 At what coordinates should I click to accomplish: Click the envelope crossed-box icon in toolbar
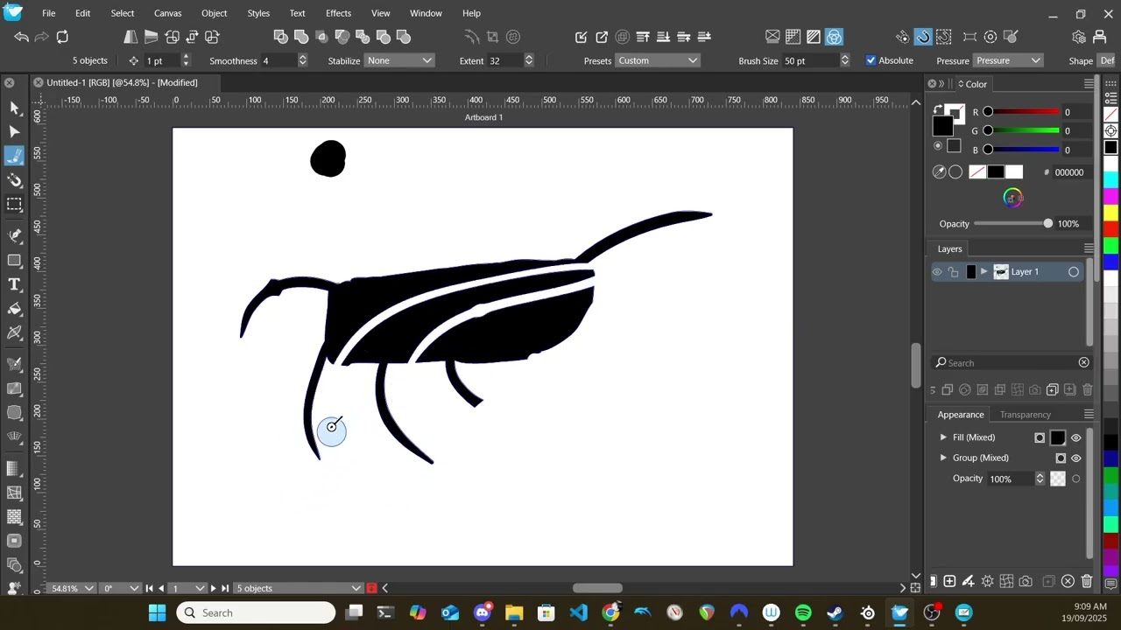coord(772,37)
